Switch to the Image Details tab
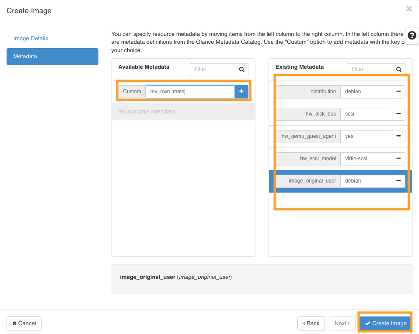 point(31,39)
